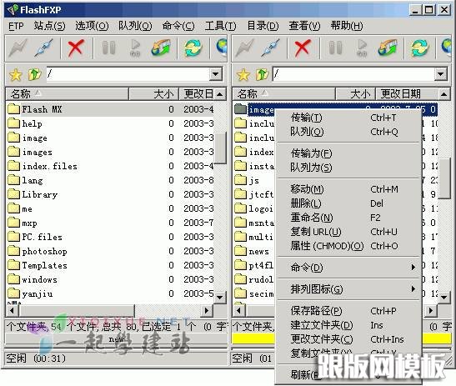Sort left pane by 名称 column header
This screenshot has height=386, width=456.
[x=68, y=94]
